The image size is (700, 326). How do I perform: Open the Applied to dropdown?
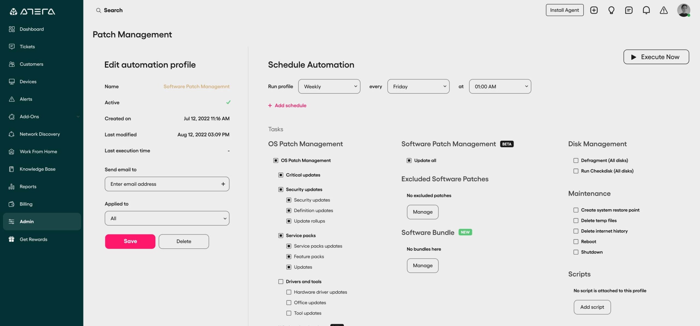click(167, 218)
